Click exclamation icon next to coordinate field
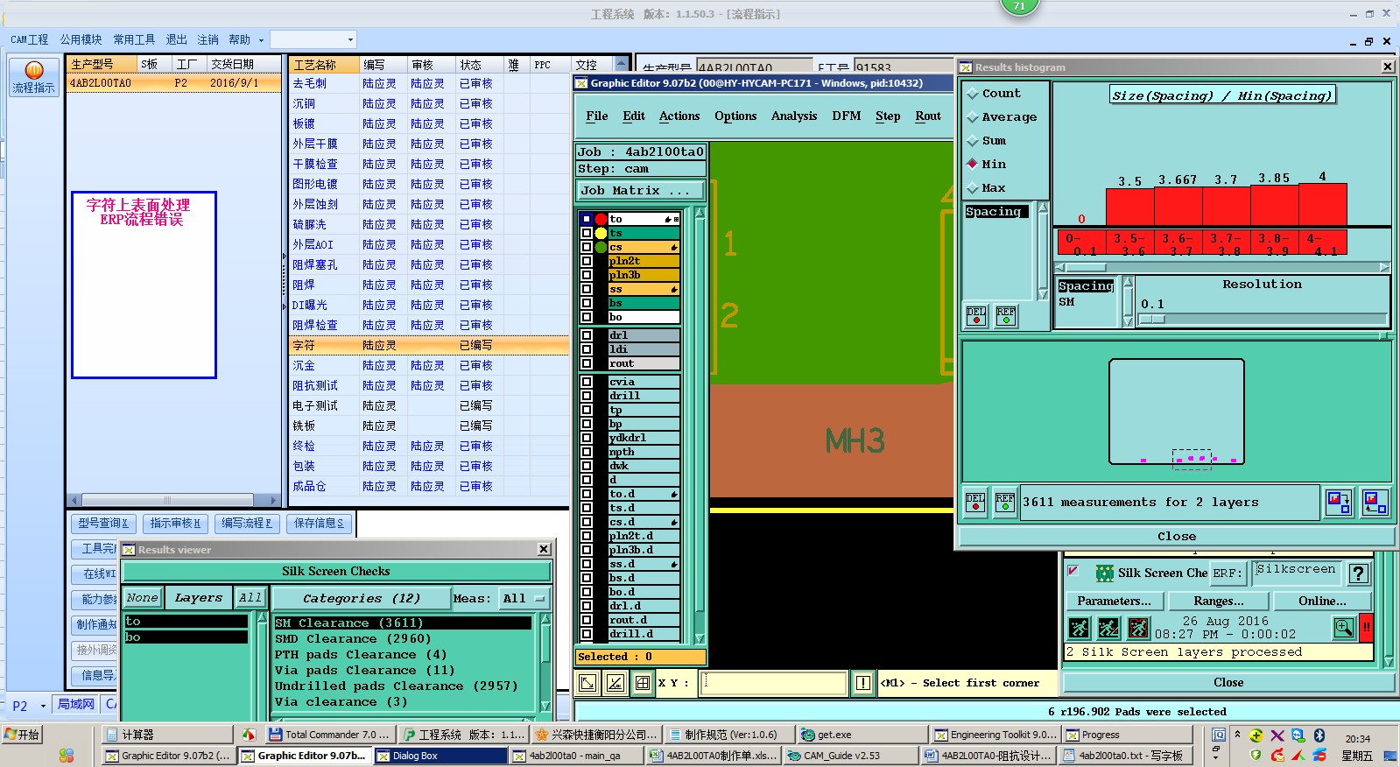This screenshot has height=767, width=1400. coord(863,683)
